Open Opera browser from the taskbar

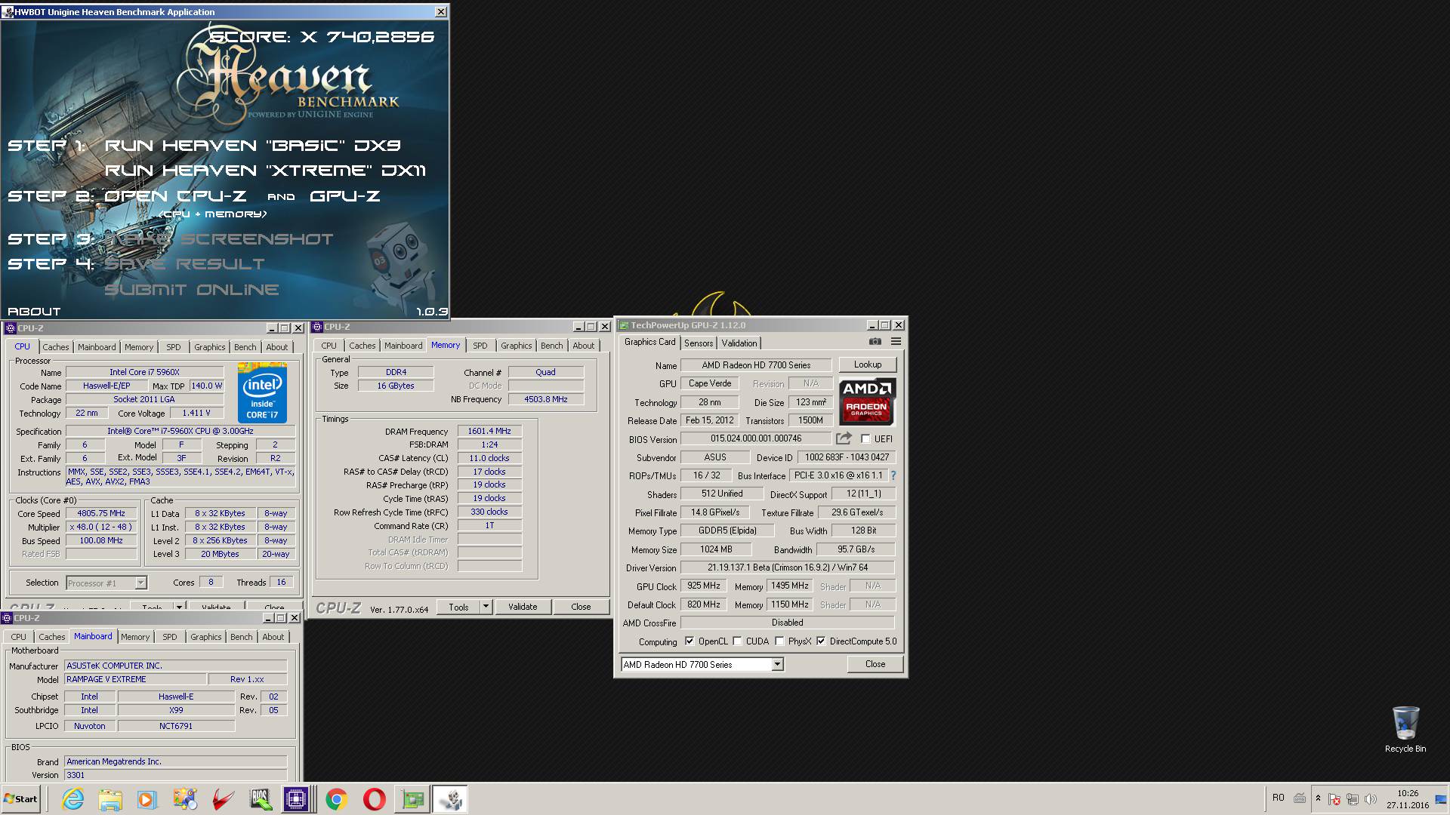point(375,799)
